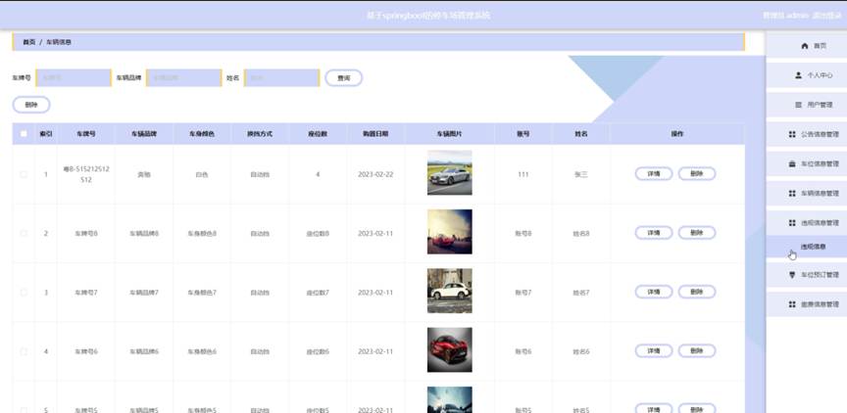847x413 pixels.
Task: Click the person icon for 个人中心
Action: pos(798,75)
